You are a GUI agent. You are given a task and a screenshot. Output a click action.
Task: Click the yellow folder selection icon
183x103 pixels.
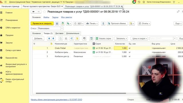pos(77,38)
